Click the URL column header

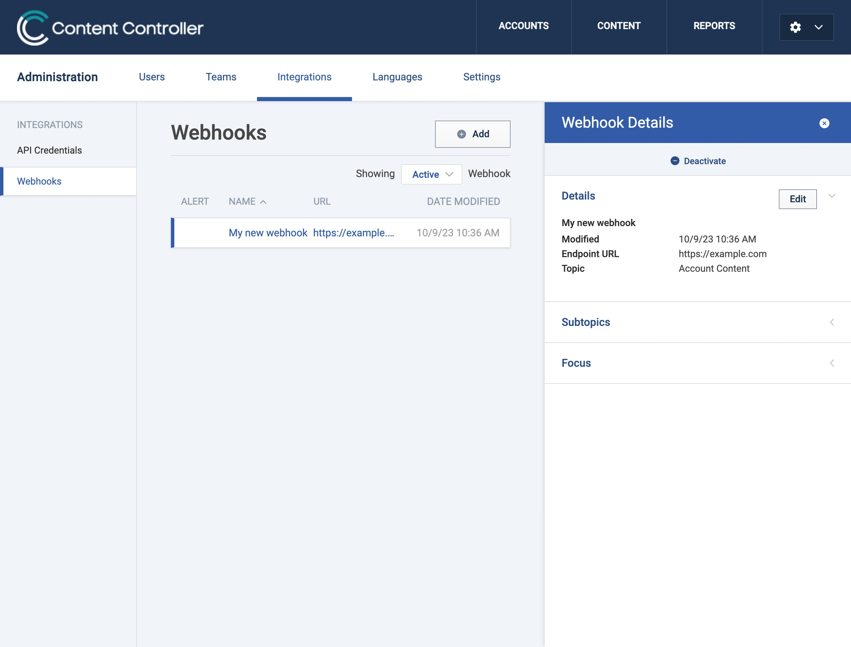(322, 201)
